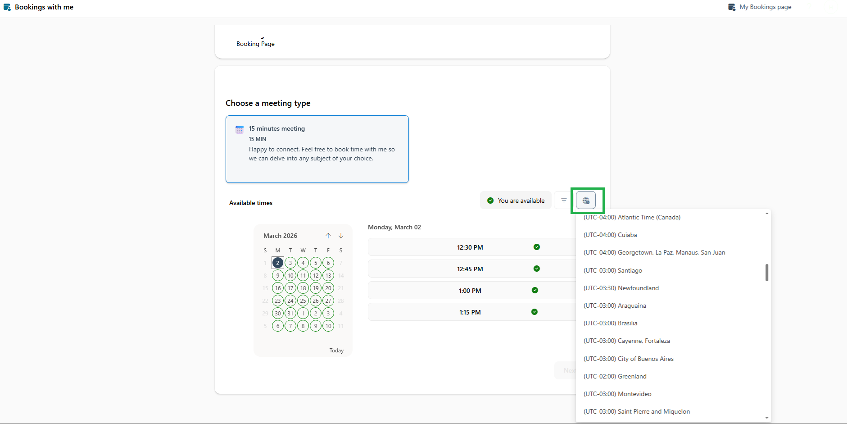This screenshot has width=847, height=424.
Task: Click the Monday, March 02 heading
Action: click(x=394, y=227)
